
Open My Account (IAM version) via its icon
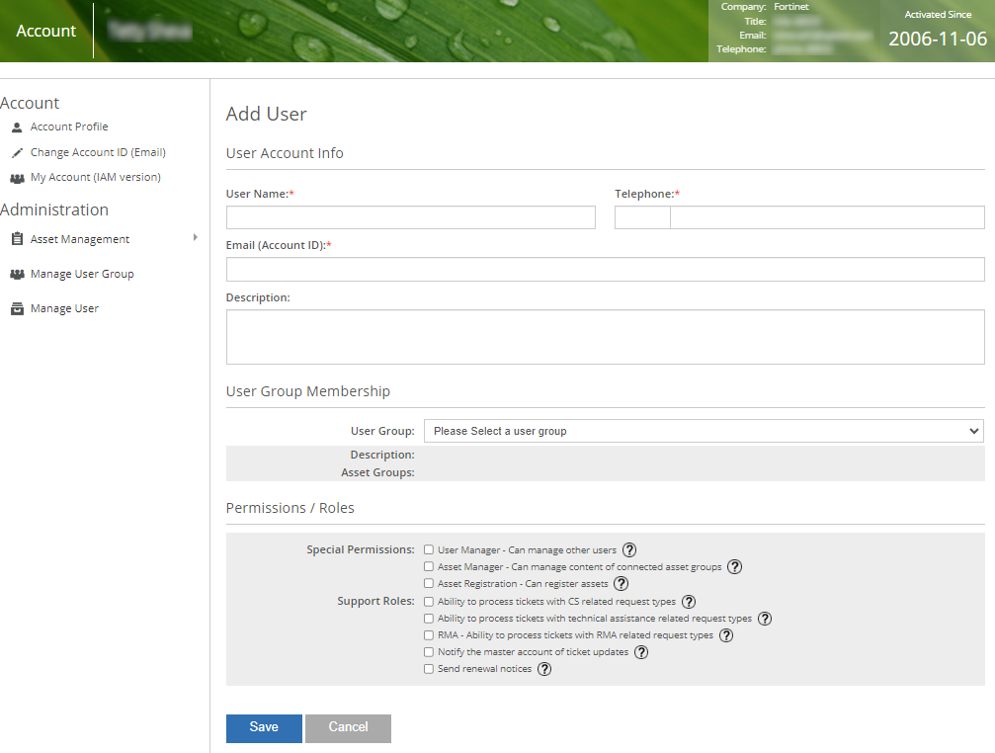(x=17, y=177)
